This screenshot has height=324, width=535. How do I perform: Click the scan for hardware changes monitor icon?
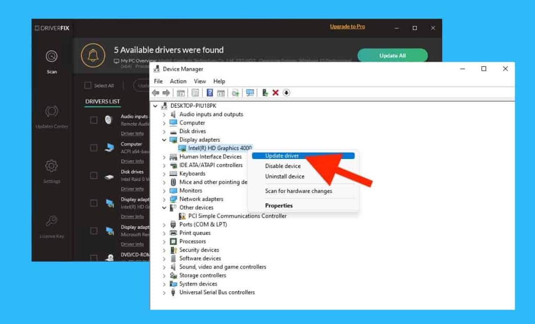click(250, 93)
